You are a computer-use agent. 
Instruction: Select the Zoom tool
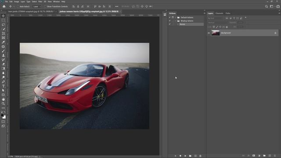tap(3, 104)
